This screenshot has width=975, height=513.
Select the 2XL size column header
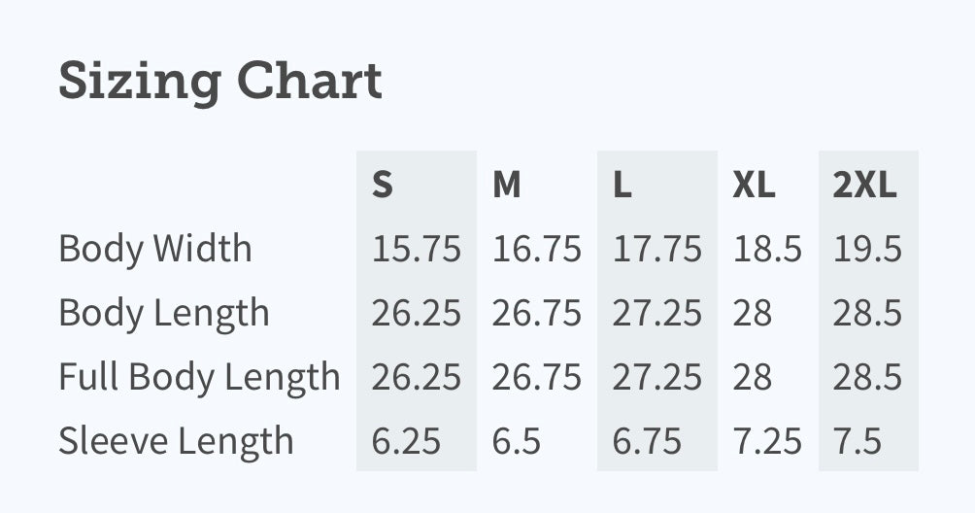(865, 185)
